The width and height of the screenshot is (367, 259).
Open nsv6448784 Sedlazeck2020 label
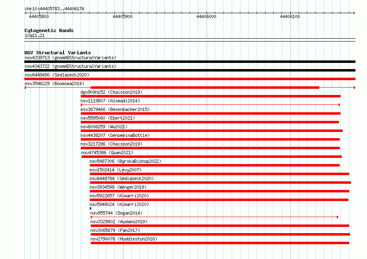pos(122,178)
